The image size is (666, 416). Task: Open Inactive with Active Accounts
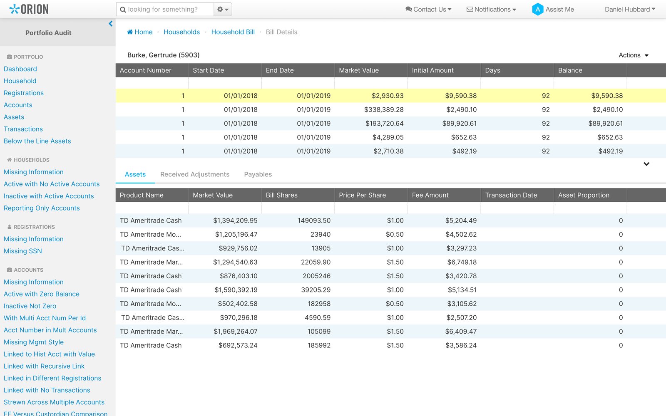[49, 196]
